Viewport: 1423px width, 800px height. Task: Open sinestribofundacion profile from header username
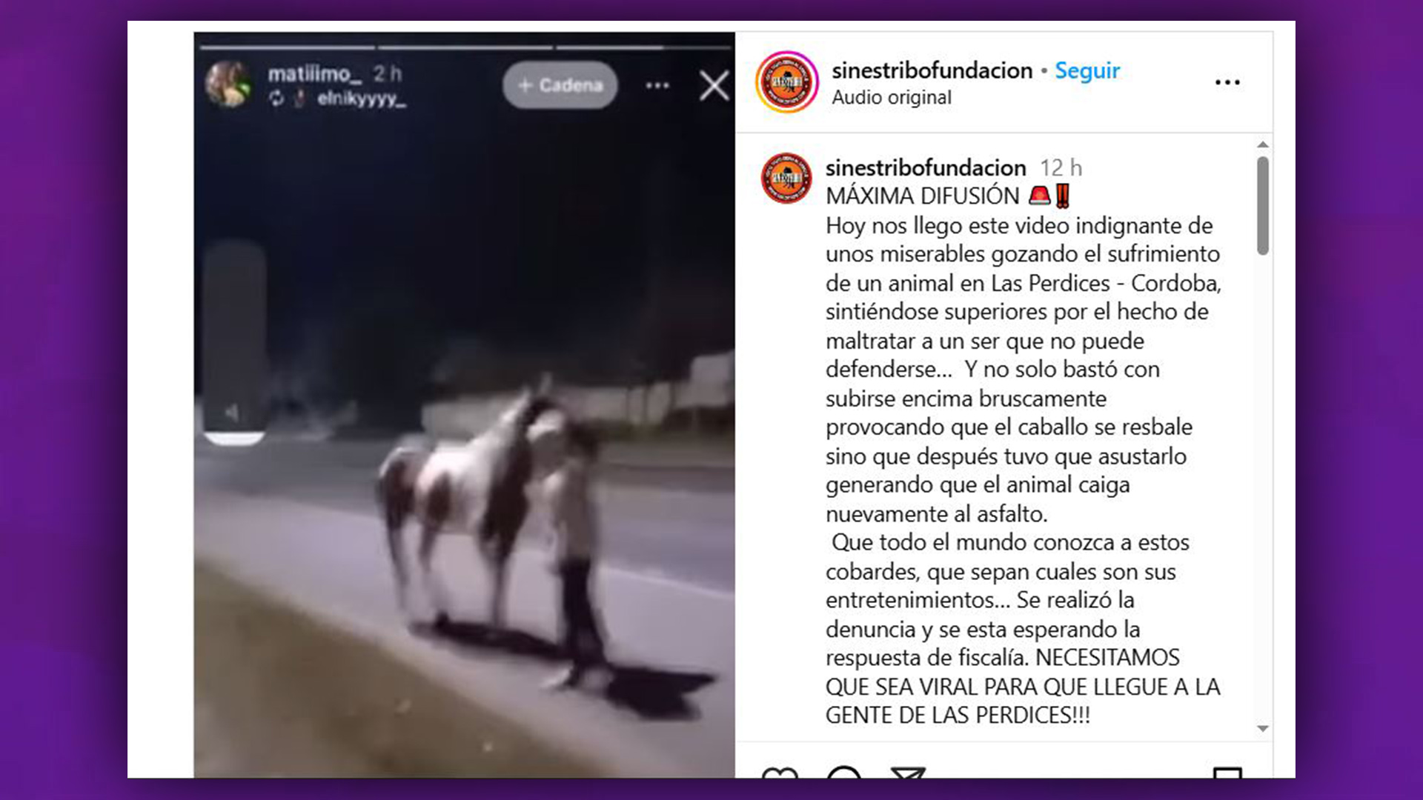[932, 70]
